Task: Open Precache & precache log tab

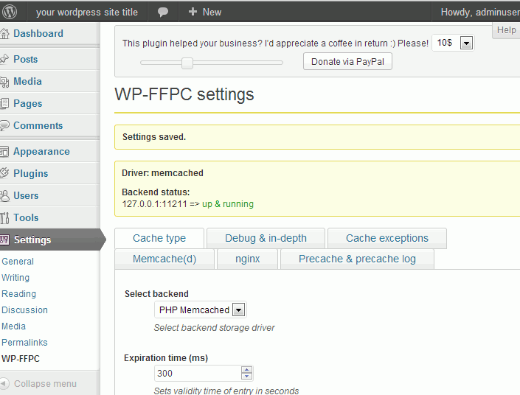Action: (x=357, y=259)
